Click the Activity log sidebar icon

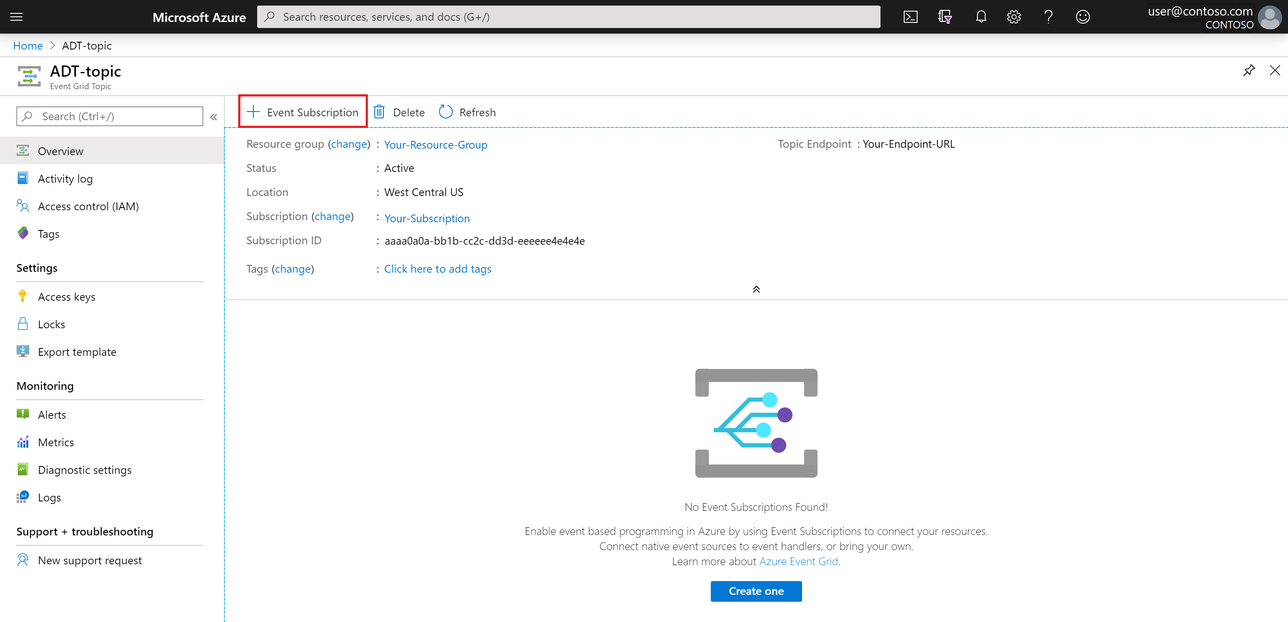[23, 178]
